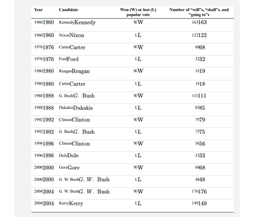Select the Kennedy candidate cell
This screenshot has width=277, height=217.
[77, 23]
